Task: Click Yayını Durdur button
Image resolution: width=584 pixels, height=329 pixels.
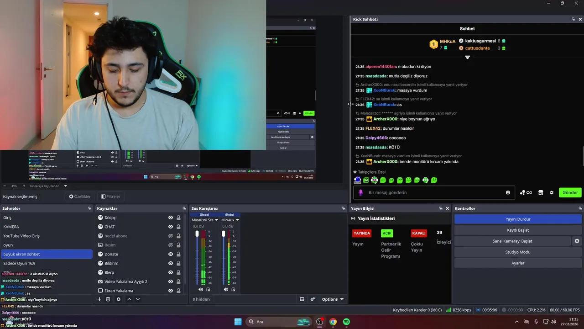Action: tap(518, 219)
